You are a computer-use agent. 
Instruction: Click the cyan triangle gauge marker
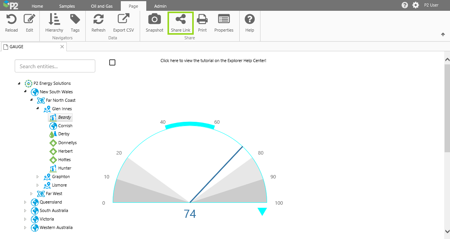pyautogui.click(x=262, y=211)
